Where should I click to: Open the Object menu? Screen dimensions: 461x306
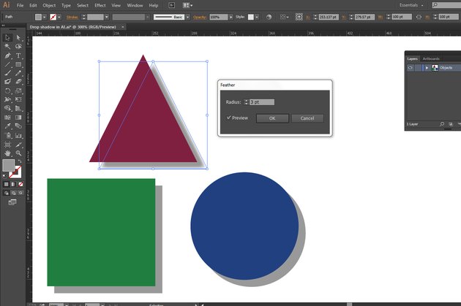(49, 5)
